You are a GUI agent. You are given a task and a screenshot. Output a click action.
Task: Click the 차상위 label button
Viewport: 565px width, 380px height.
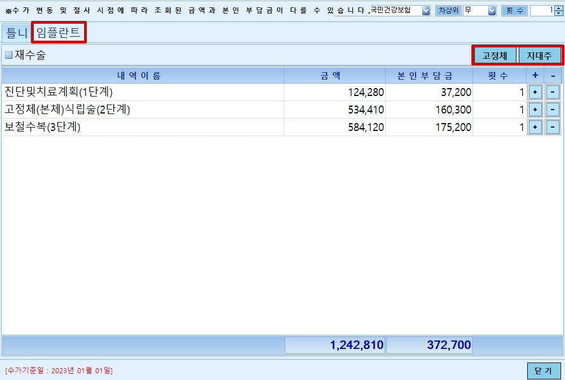click(x=448, y=11)
